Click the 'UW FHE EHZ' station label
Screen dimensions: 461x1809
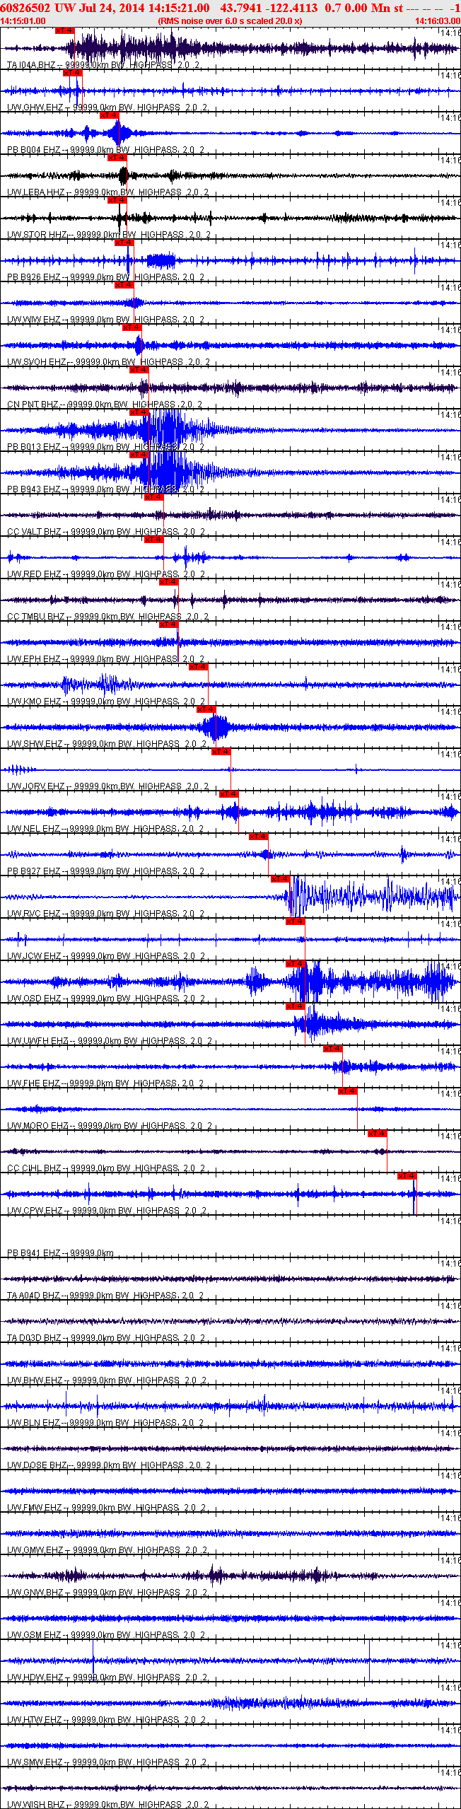click(x=33, y=1083)
